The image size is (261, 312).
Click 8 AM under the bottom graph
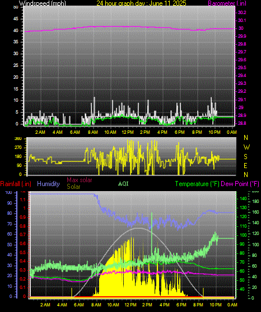pos(96,305)
